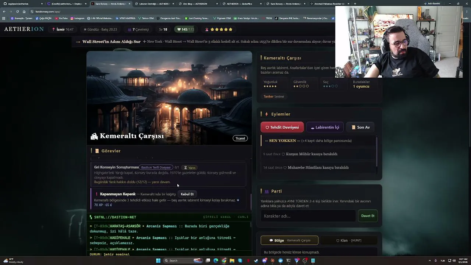Click the browser back arrow
Viewport: 471px width, 265px height.
pyautogui.click(x=4, y=11)
